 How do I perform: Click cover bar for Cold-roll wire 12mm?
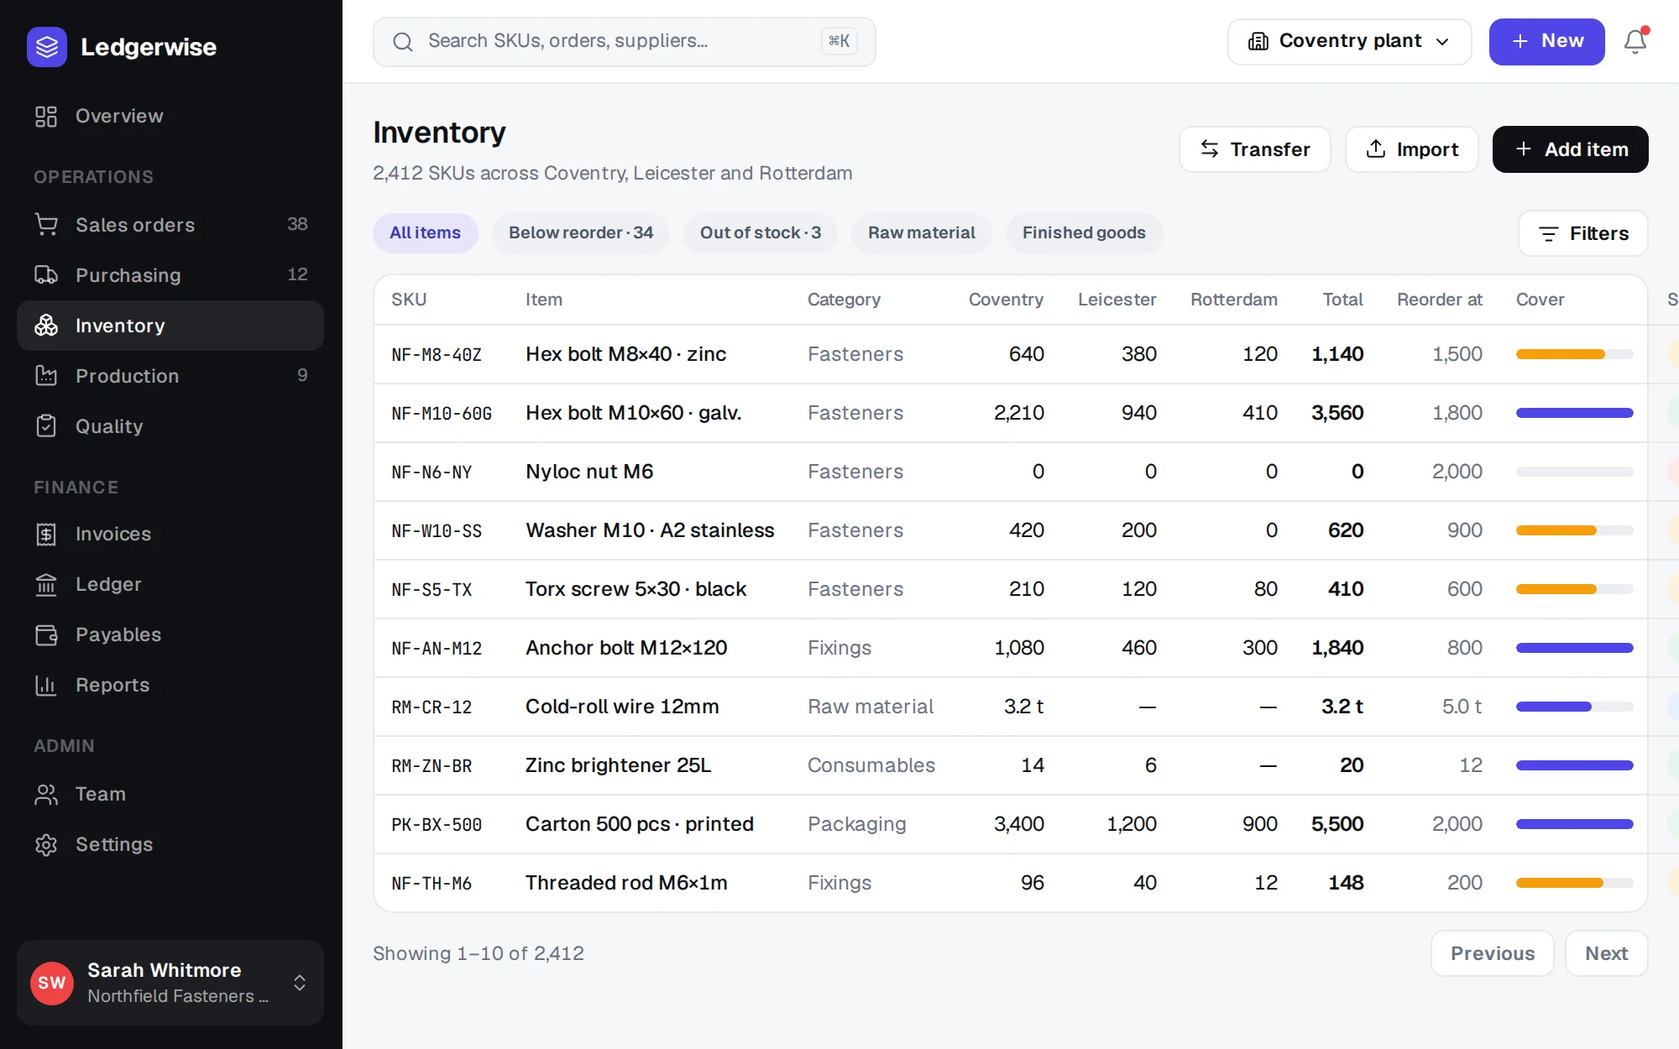(x=1574, y=707)
